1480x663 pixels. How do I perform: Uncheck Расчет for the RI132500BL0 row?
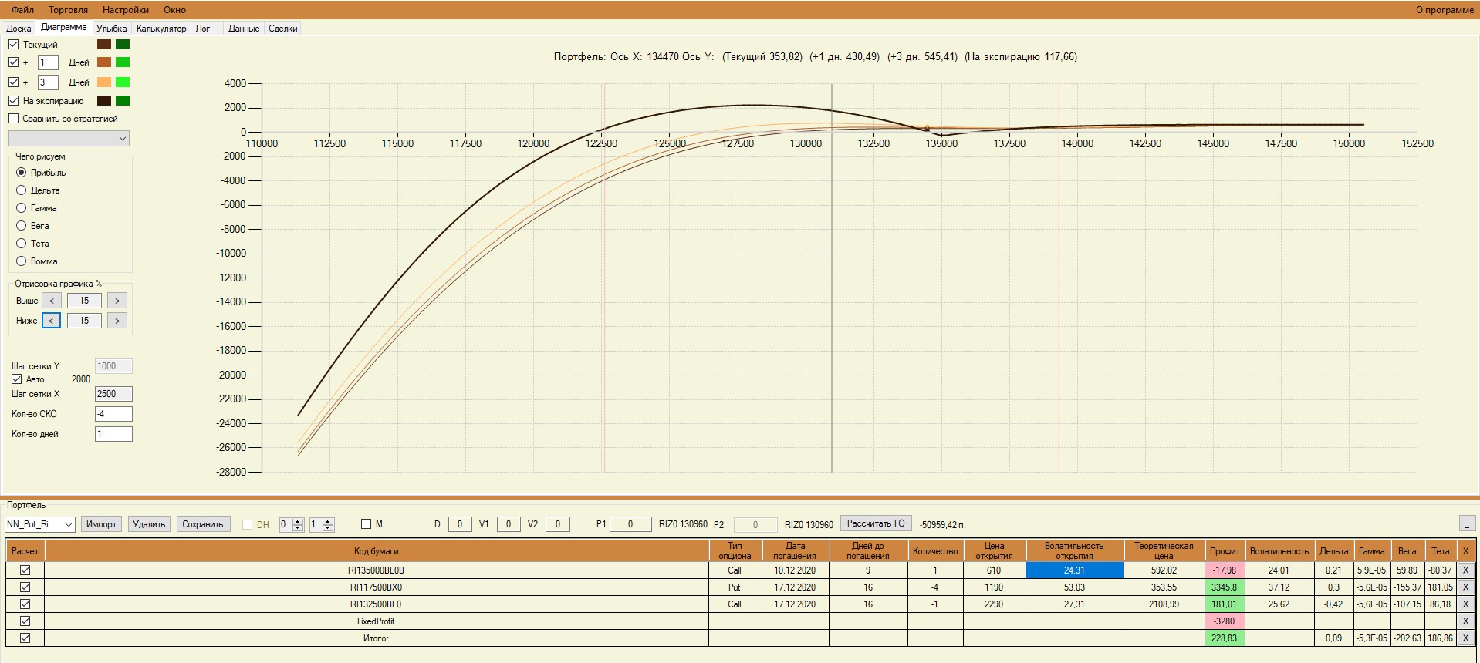[25, 604]
